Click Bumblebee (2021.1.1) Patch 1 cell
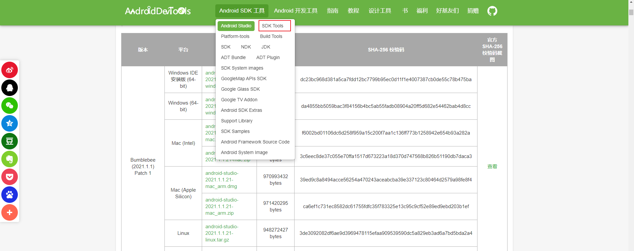634x251 pixels. pyautogui.click(x=143, y=167)
